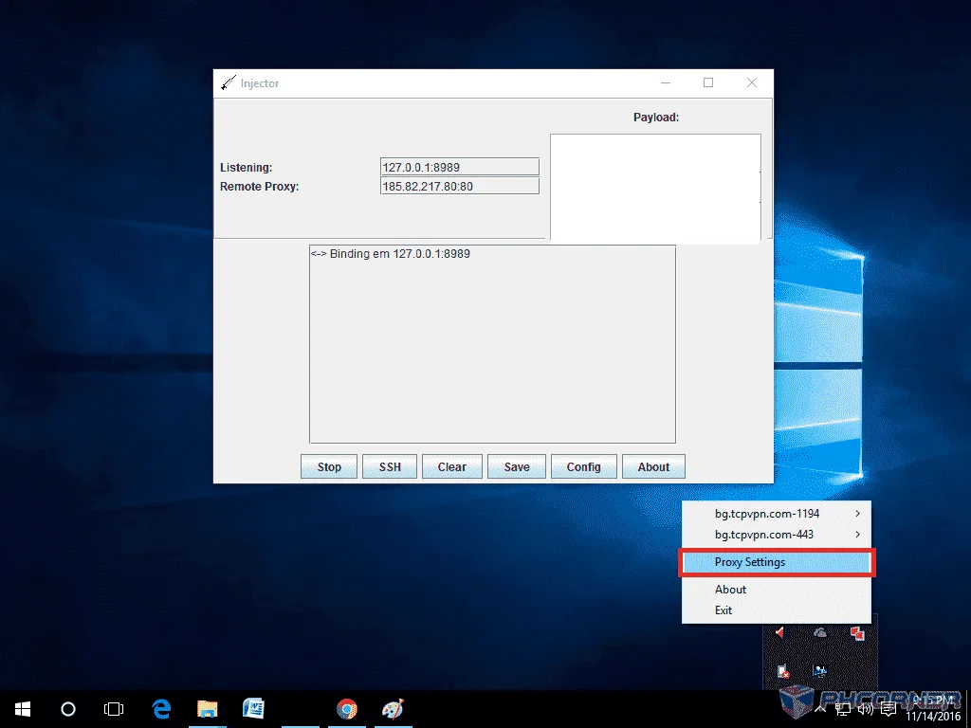This screenshot has width=971, height=728.
Task: Click the Injector About button
Action: (653, 466)
